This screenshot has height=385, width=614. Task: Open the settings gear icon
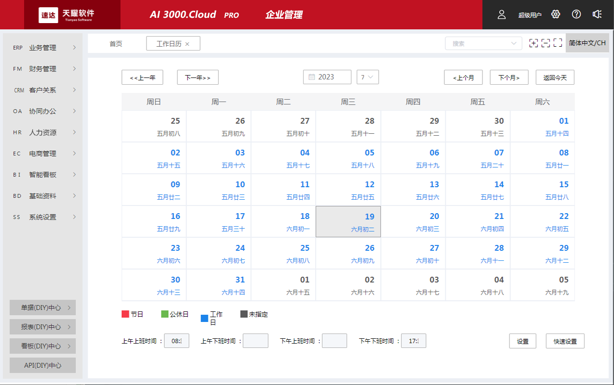click(x=555, y=14)
